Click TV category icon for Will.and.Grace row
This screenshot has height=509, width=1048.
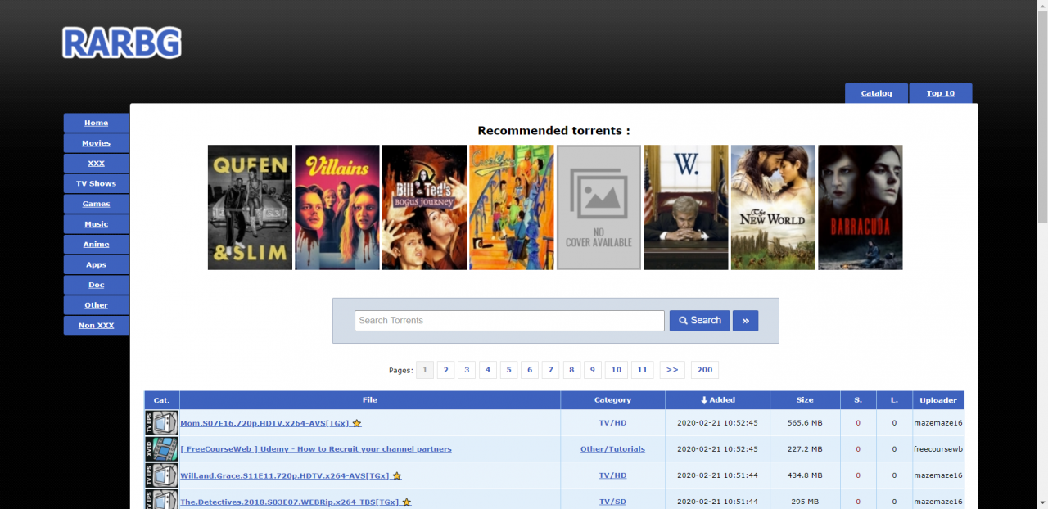[161, 475]
